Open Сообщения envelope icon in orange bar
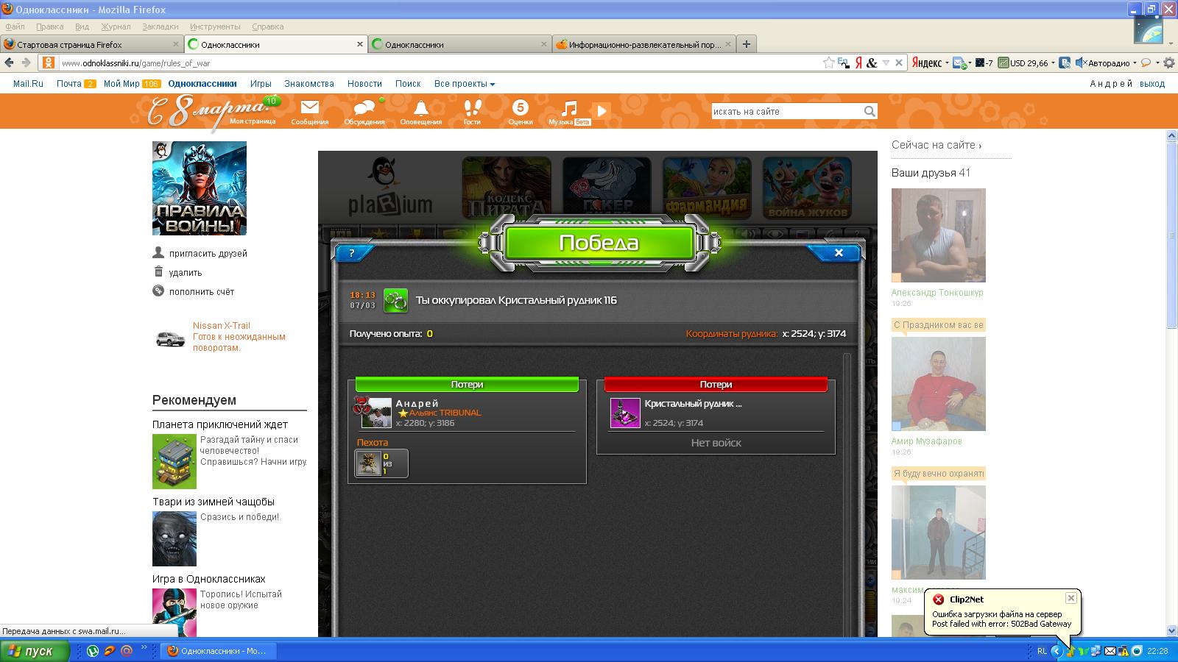The width and height of the screenshot is (1178, 662). coord(309,108)
